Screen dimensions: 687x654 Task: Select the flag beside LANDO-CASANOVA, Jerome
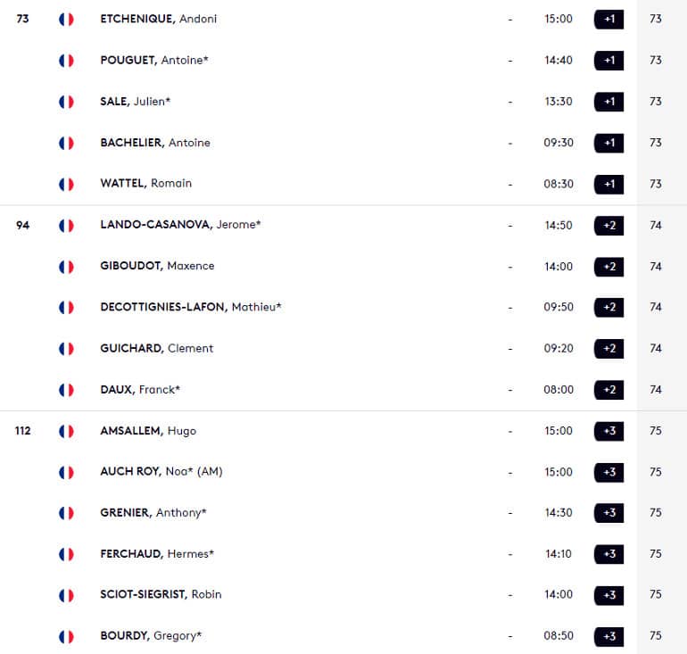pyautogui.click(x=66, y=226)
